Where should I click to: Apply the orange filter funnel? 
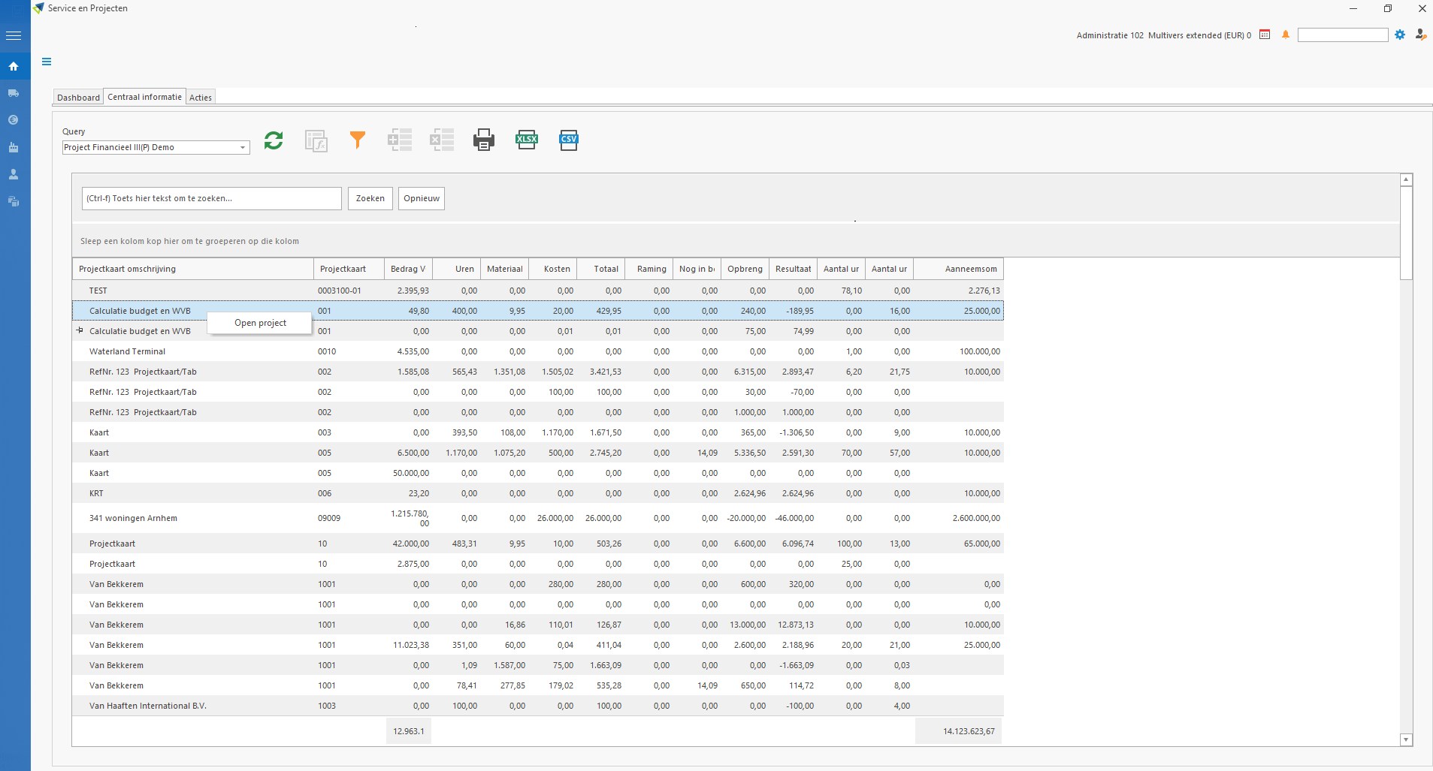pyautogui.click(x=358, y=140)
